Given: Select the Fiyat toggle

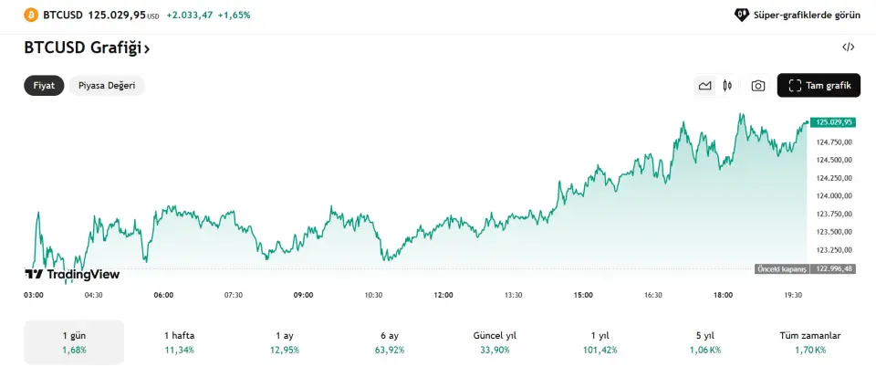Looking at the screenshot, I should [x=45, y=86].
